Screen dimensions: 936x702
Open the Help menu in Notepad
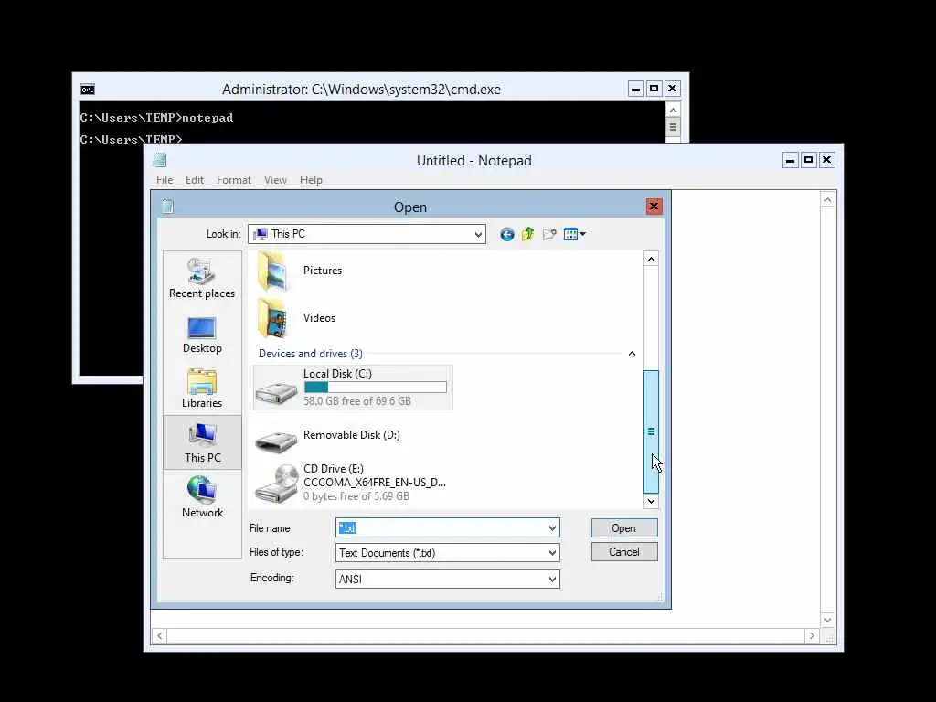coord(311,180)
